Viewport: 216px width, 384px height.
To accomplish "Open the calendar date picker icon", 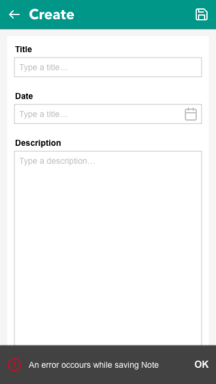I will coord(191,114).
